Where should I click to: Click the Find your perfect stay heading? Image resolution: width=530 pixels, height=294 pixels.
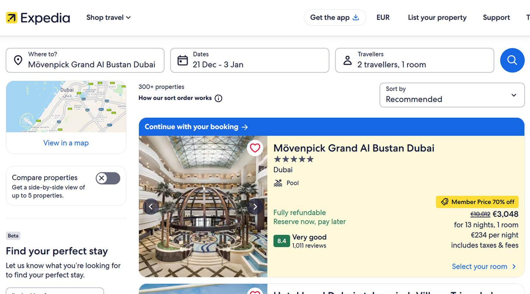click(57, 251)
